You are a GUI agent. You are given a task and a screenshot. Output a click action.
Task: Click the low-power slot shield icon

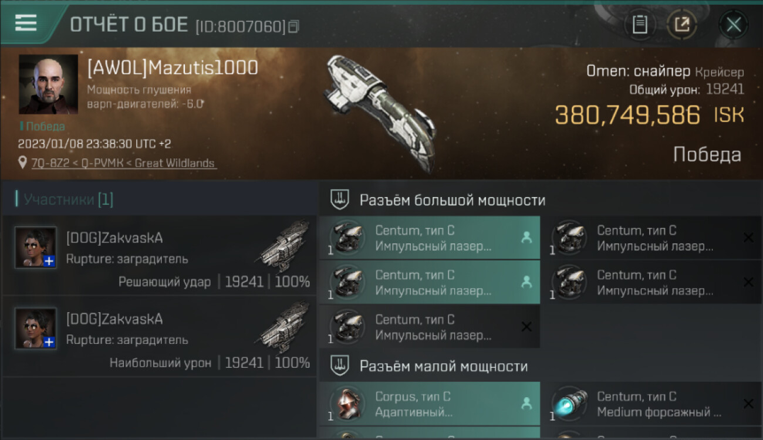point(340,366)
